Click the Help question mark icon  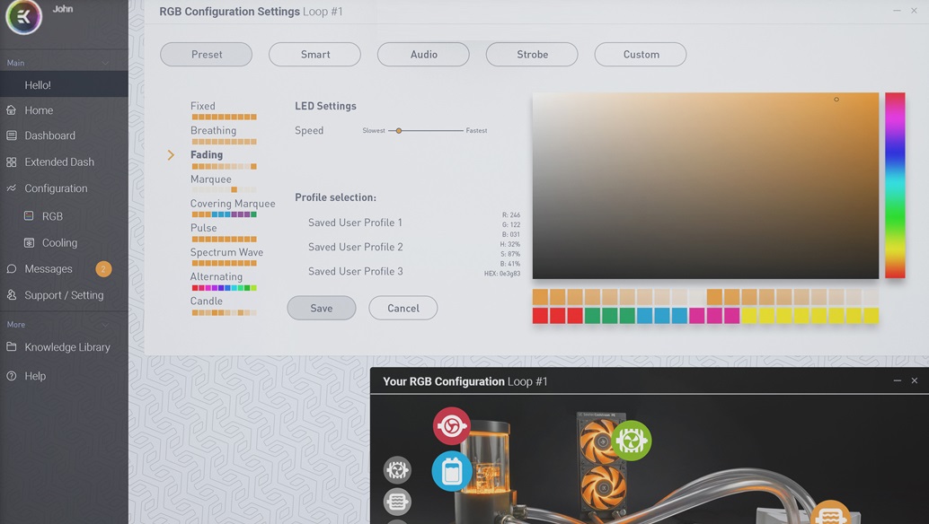(12, 376)
